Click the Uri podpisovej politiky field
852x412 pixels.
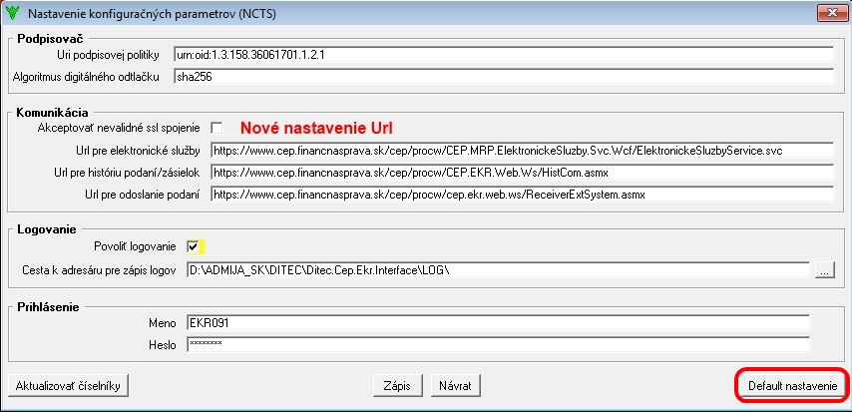pyautogui.click(x=504, y=54)
